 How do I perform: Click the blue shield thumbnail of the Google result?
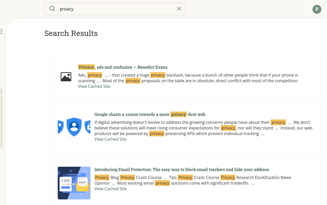point(74,128)
